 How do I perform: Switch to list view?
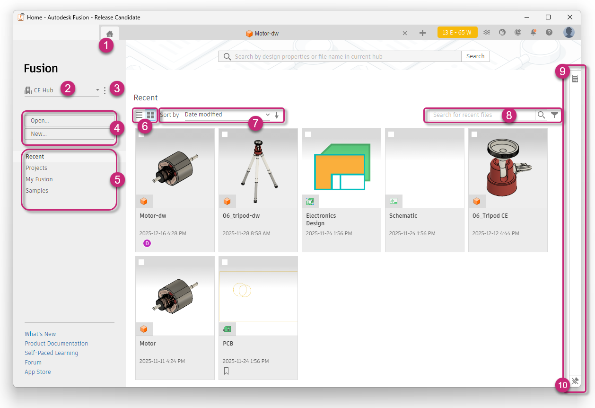[x=139, y=115]
